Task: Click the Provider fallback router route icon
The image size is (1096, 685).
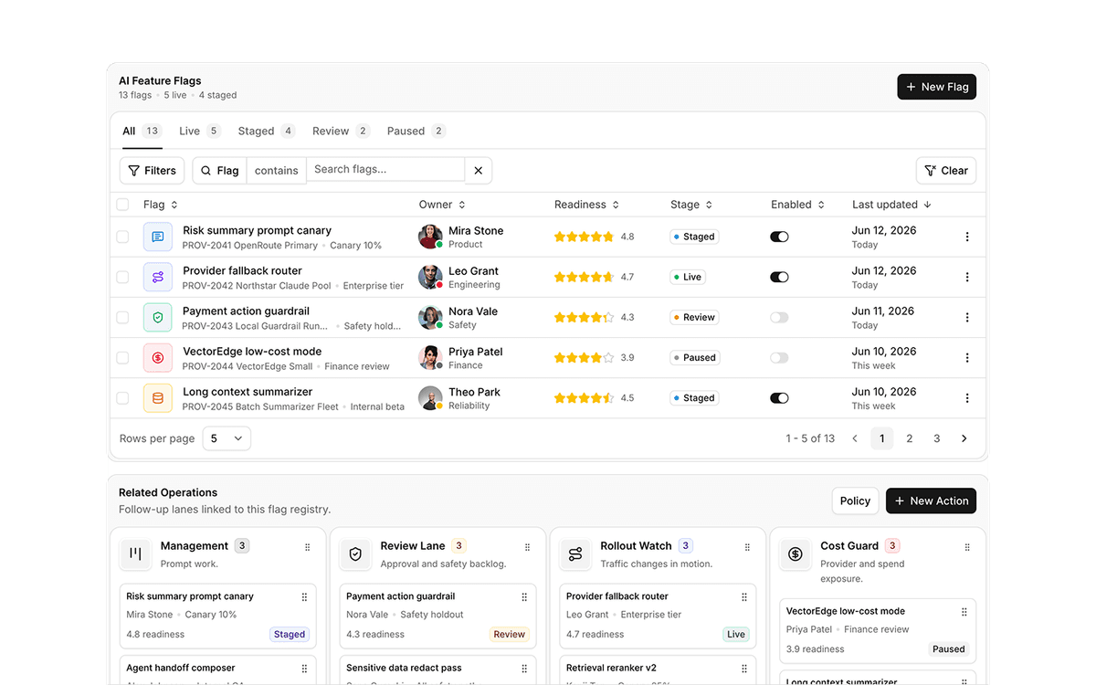Action: tap(158, 277)
